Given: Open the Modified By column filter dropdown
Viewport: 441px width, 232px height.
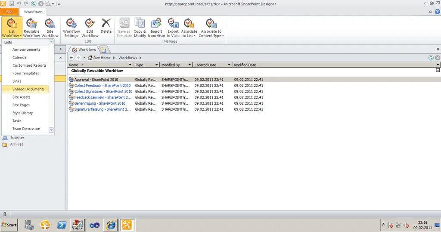Looking at the screenshot, I should [x=190, y=65].
